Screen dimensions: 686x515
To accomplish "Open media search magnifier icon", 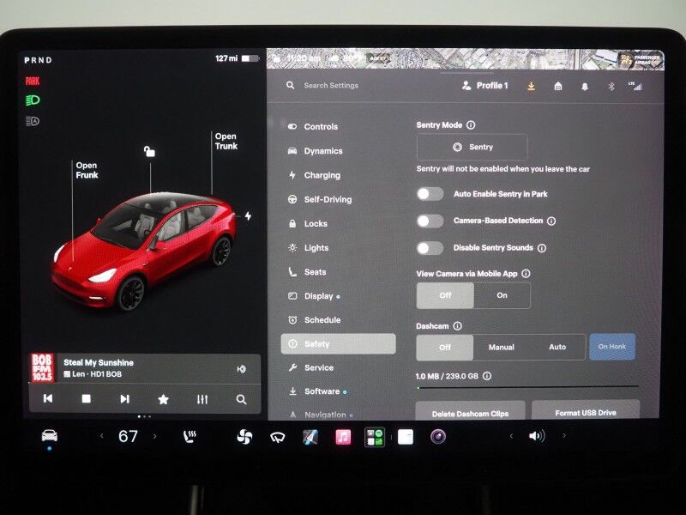I will click(x=241, y=399).
